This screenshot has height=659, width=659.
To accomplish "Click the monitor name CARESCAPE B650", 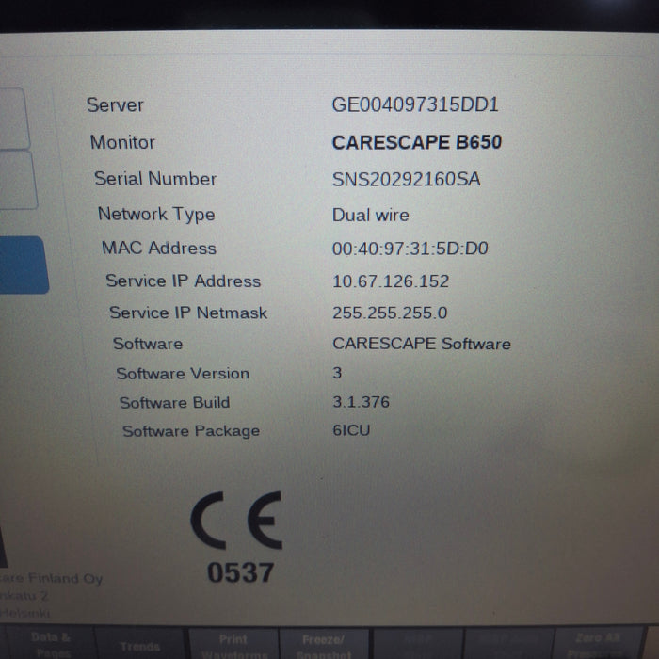I will click(416, 142).
